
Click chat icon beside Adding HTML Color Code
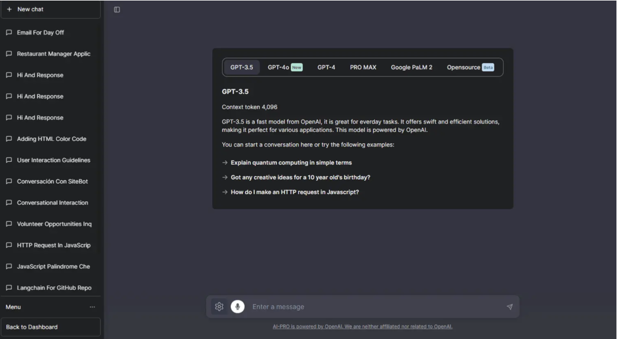[x=9, y=139]
